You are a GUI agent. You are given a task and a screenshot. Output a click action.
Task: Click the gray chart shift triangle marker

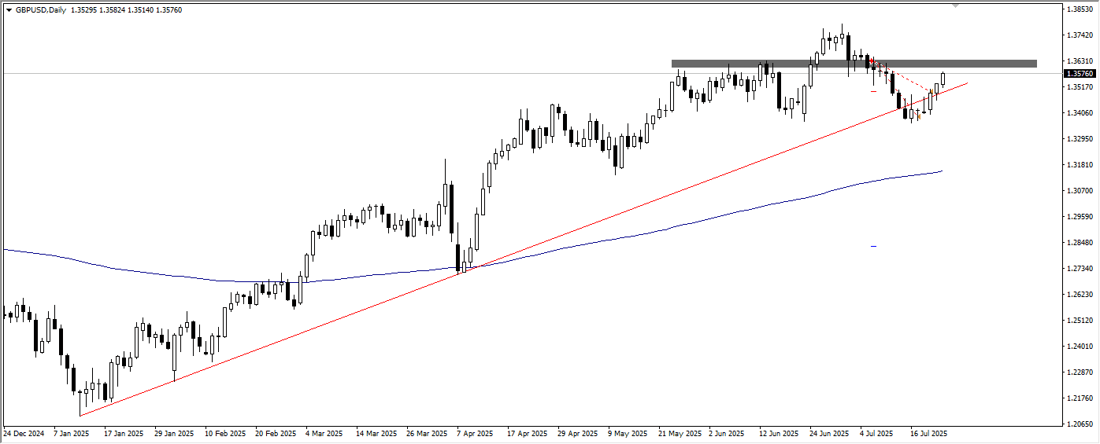click(x=956, y=5)
